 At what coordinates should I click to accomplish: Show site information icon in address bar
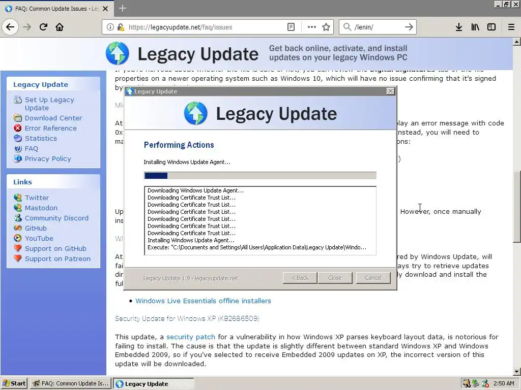[110, 27]
